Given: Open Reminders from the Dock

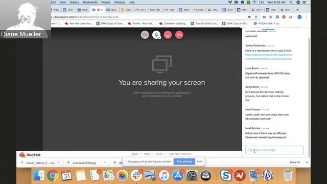Looking at the screenshot, I should coord(95,175).
